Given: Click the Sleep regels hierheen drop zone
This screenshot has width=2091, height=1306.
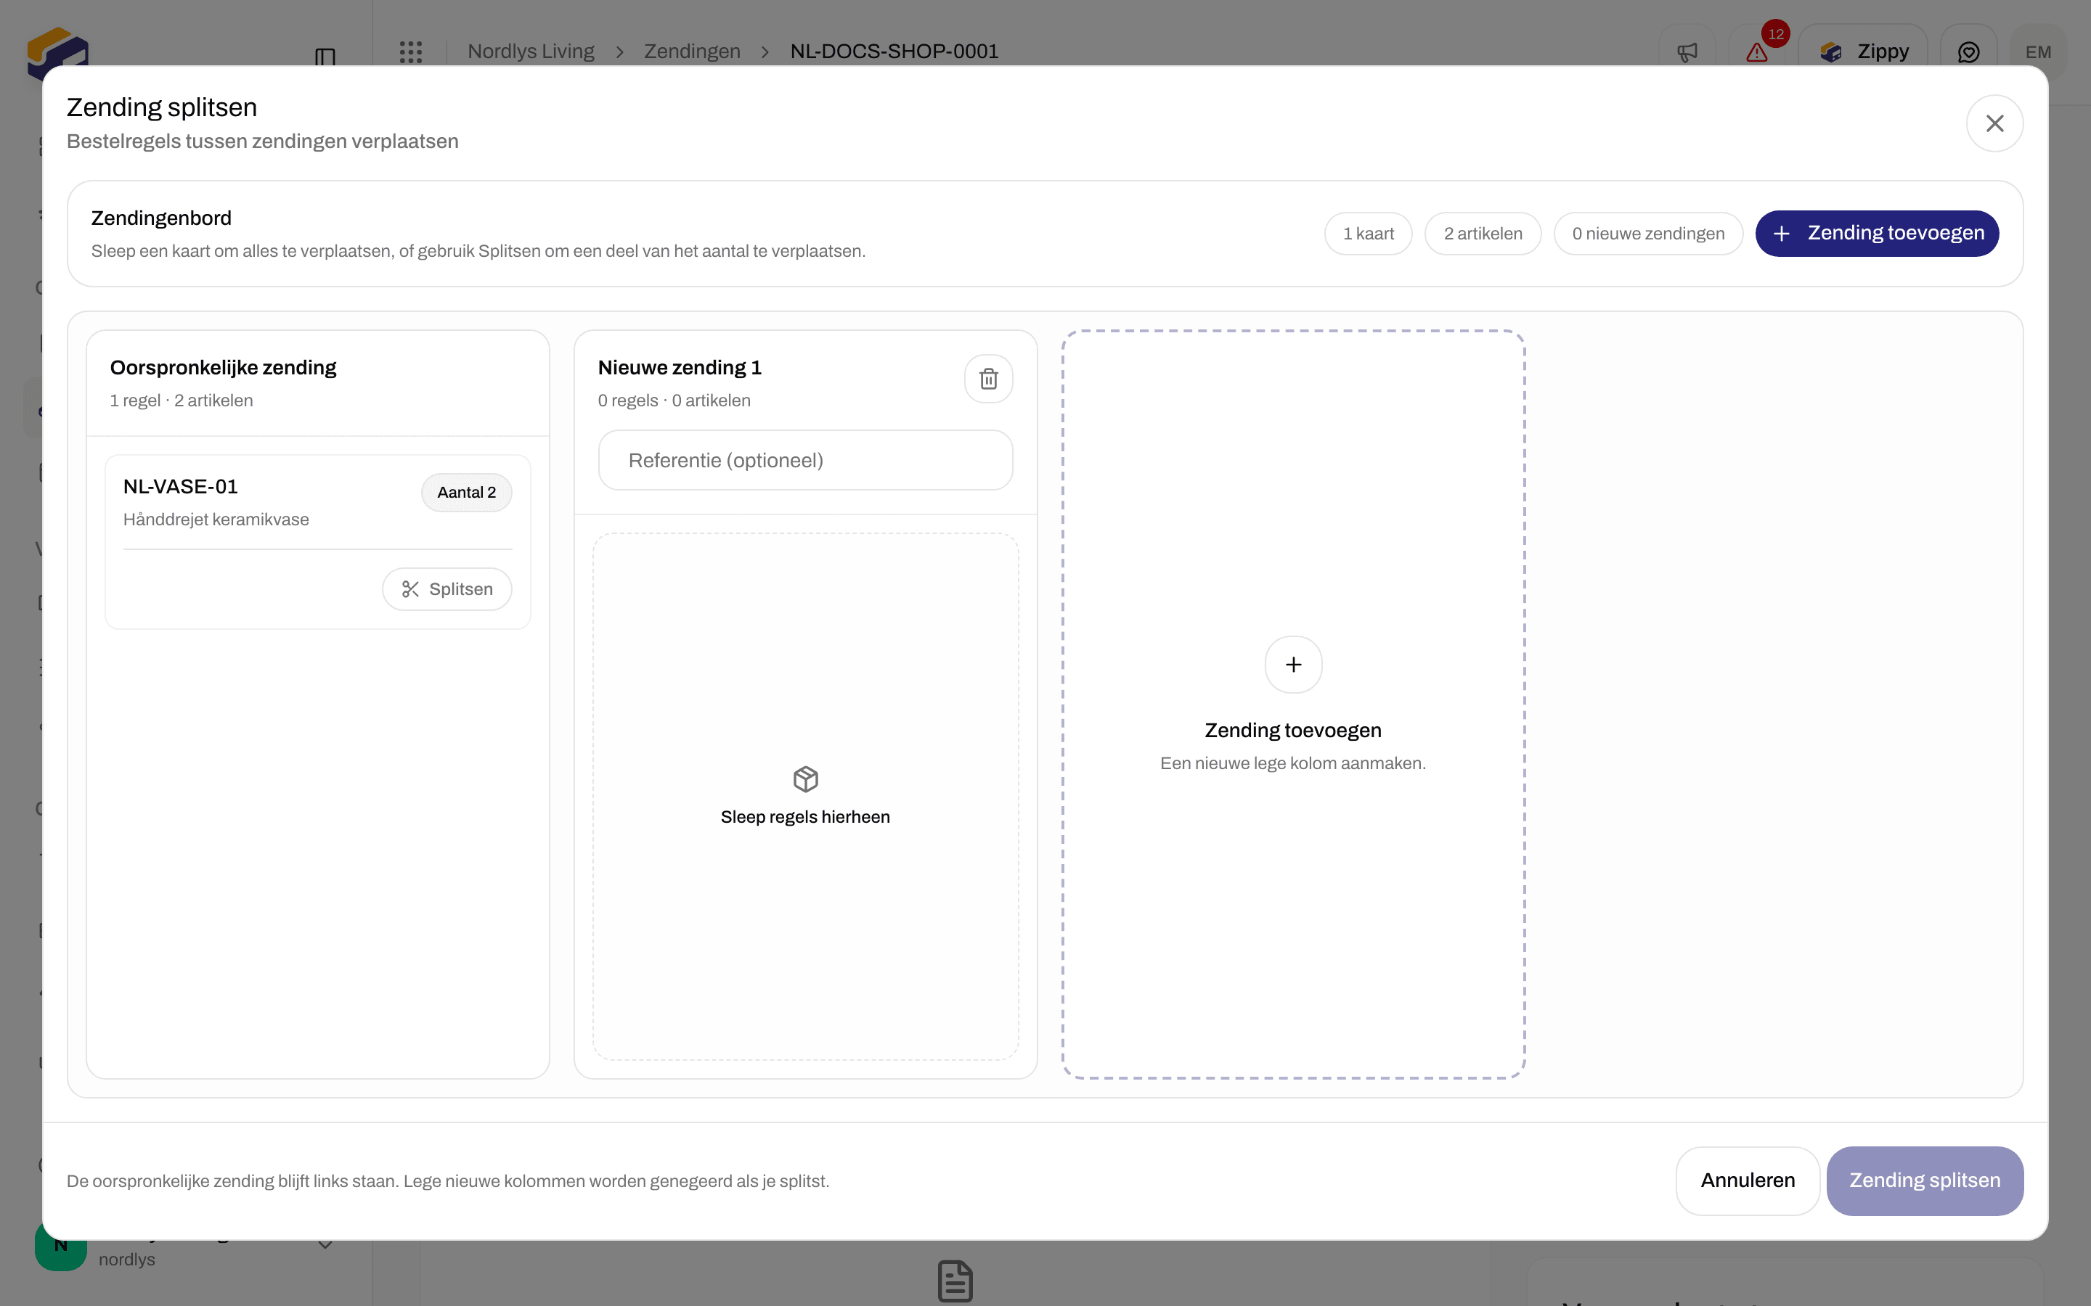Looking at the screenshot, I should pos(805,797).
